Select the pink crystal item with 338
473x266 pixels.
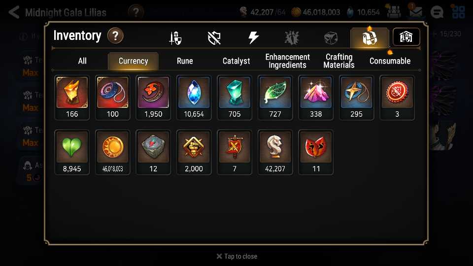(x=316, y=98)
